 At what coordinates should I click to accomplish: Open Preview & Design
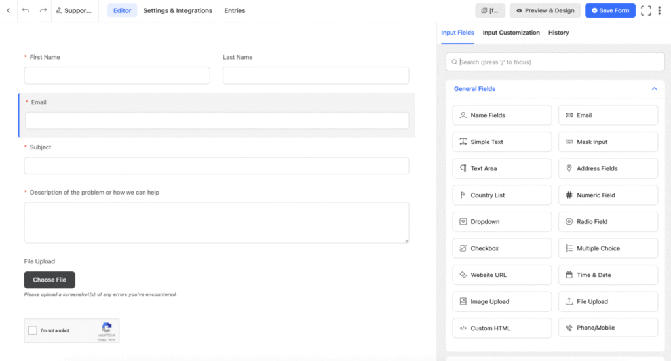545,10
